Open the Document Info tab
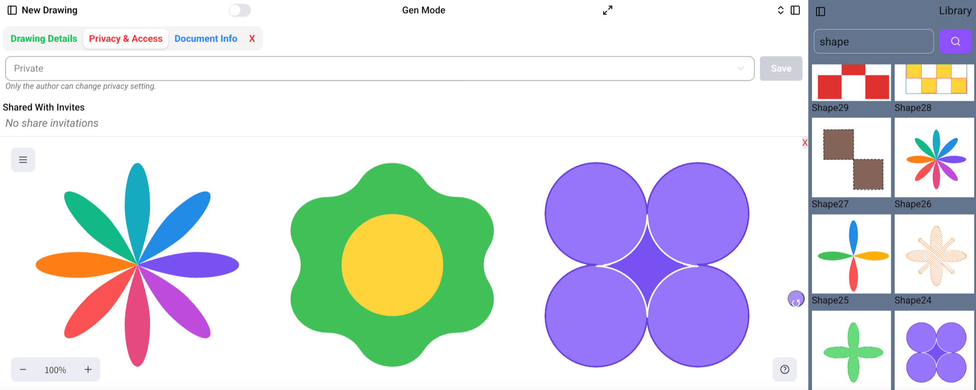Image resolution: width=976 pixels, height=390 pixels. [x=206, y=39]
